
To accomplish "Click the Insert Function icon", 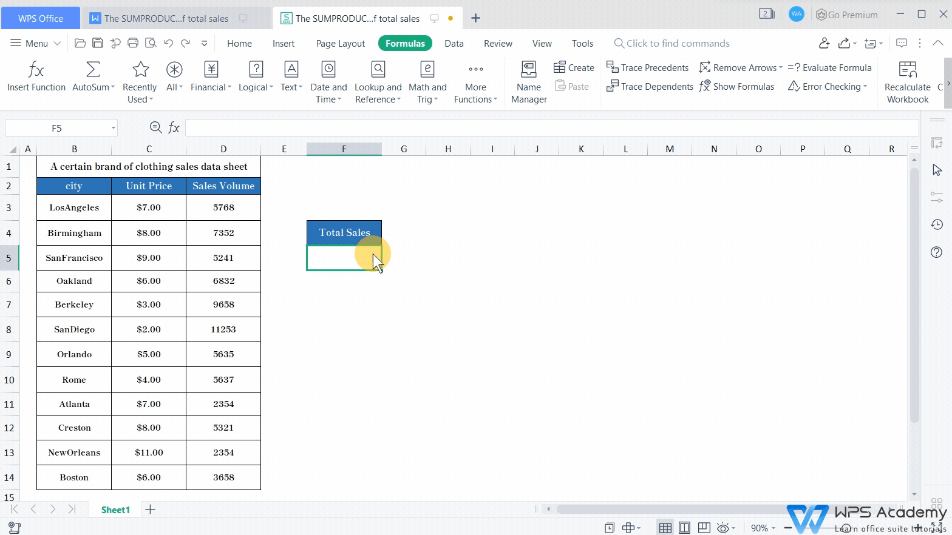I will [36, 70].
